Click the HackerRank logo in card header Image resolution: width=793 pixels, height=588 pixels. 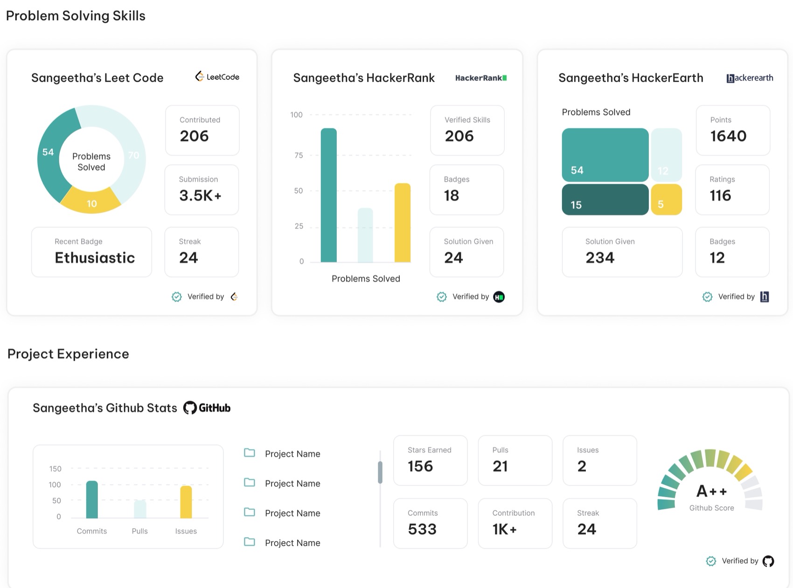tap(481, 78)
